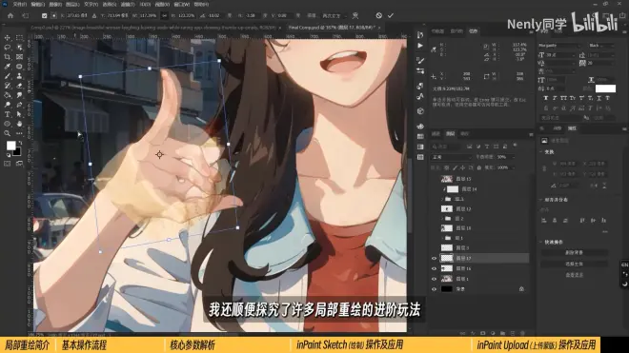Select the Zoom magnifier tool
The height and width of the screenshot is (353, 629).
click(8, 133)
